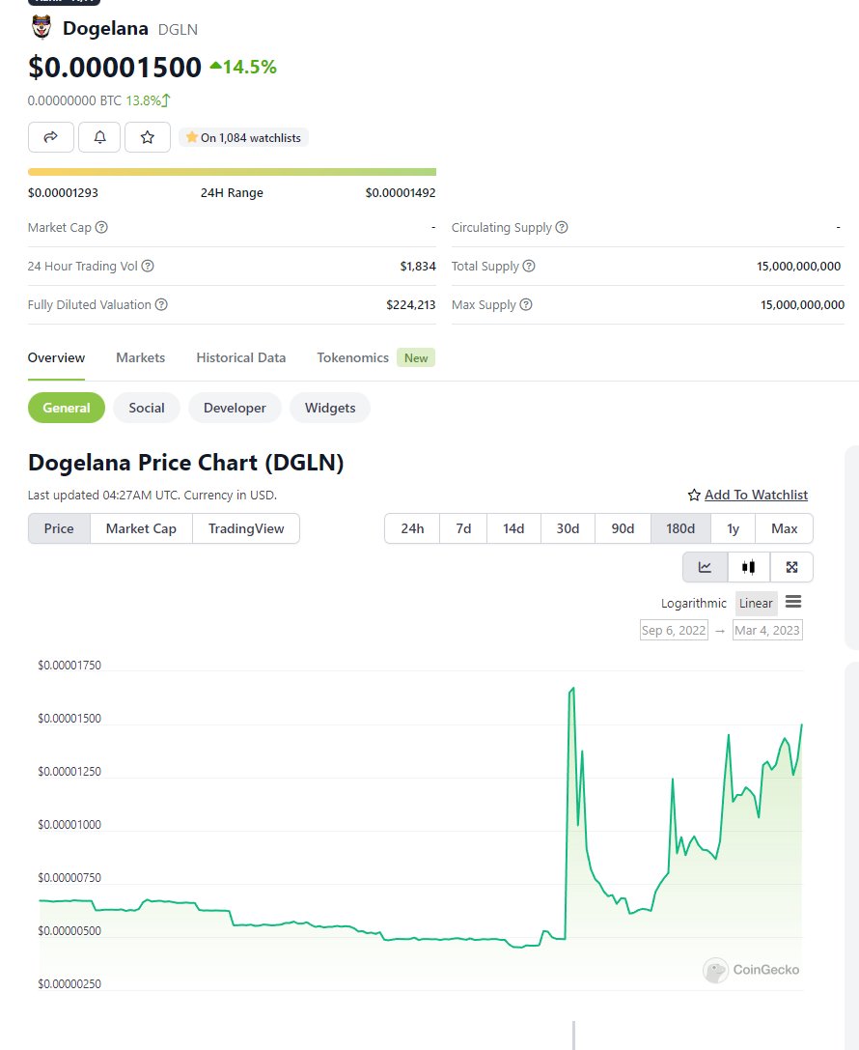Click Total Supply value 15,000,000,000
Image resolution: width=859 pixels, height=1050 pixels.
(799, 266)
